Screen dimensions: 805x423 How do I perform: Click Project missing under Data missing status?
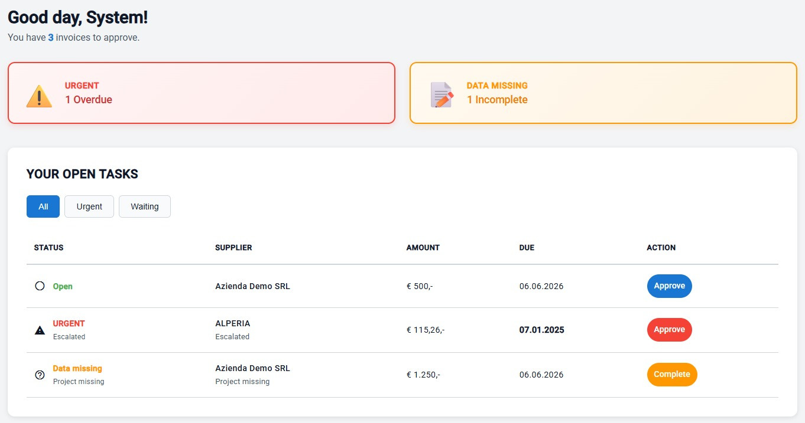79,382
